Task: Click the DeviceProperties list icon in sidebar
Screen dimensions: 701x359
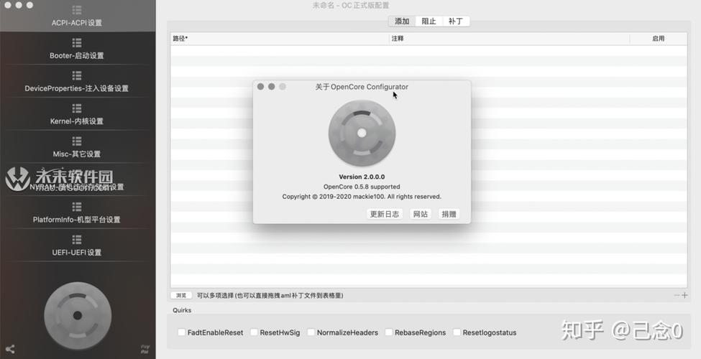Action: pos(77,75)
